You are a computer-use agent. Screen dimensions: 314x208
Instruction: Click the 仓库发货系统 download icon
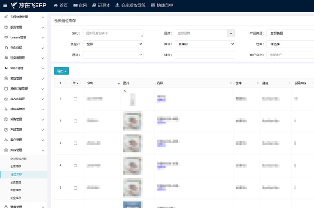click(x=117, y=6)
